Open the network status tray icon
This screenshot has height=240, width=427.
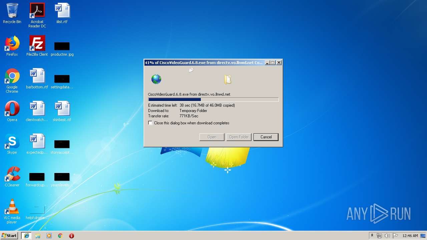(379, 236)
